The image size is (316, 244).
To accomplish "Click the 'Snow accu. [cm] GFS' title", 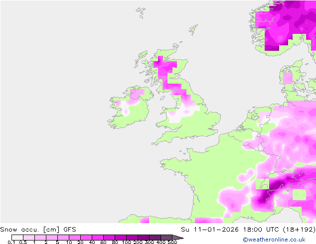I will click(38, 230).
